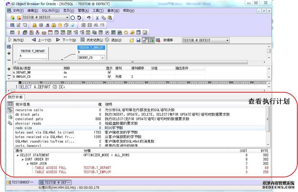Open the SQL执行(O) menu
Image resolution: width=298 pixels, height=192 pixels.
(x=50, y=10)
